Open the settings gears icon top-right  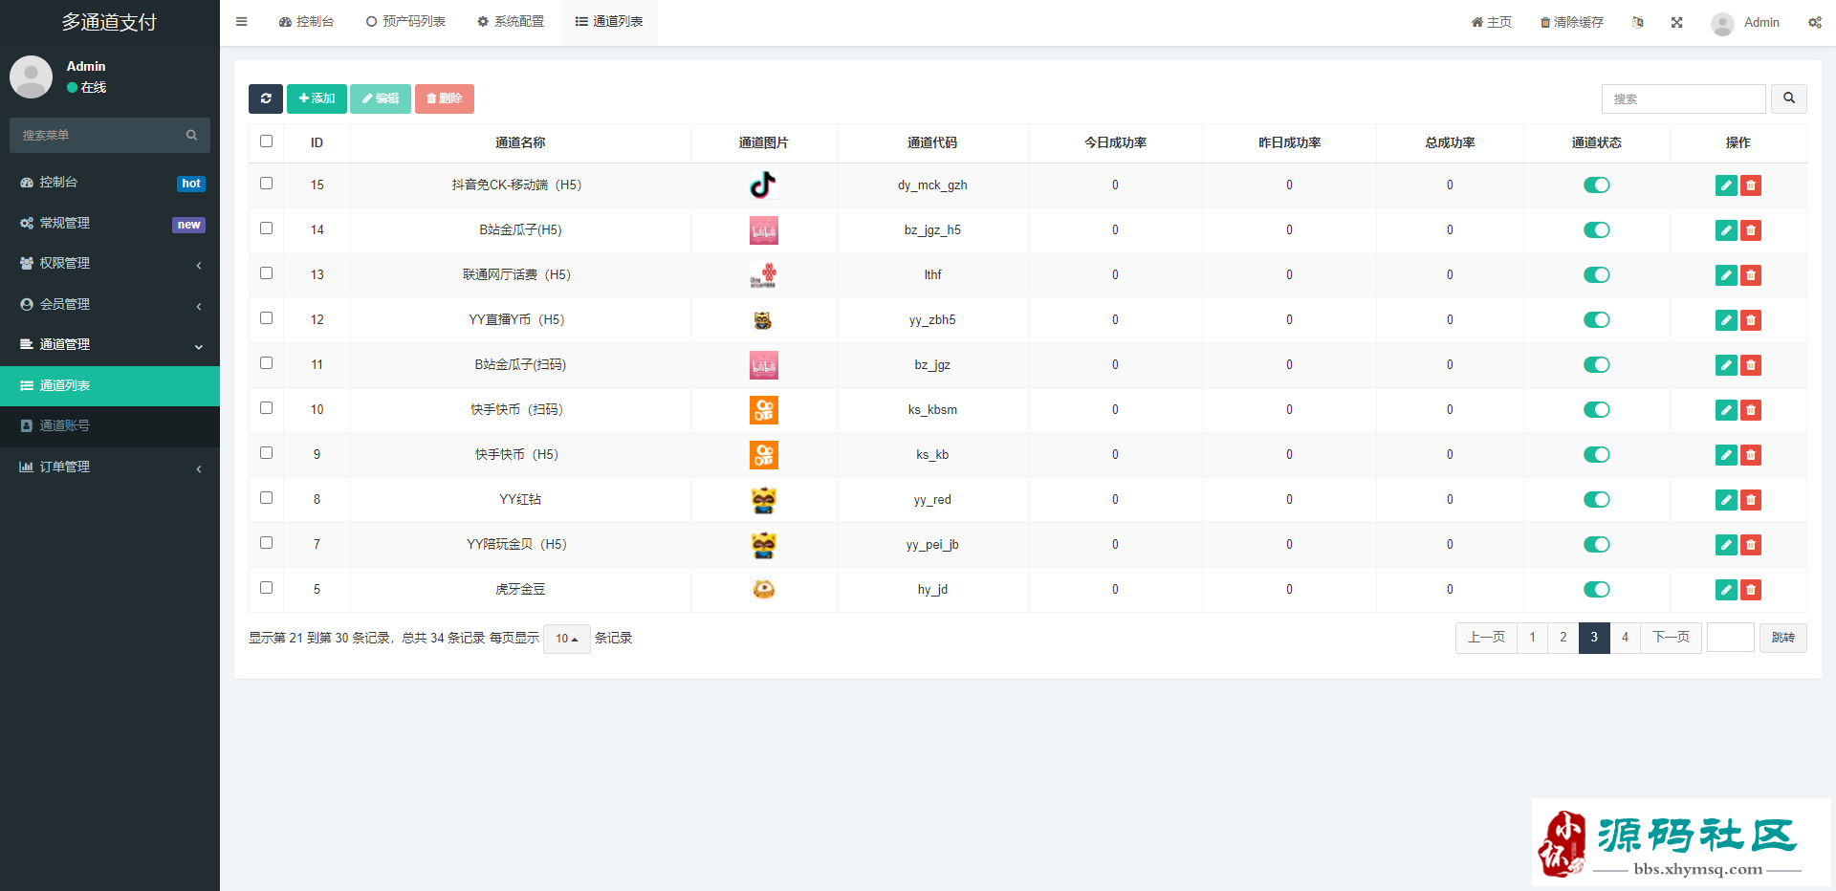point(1814,22)
